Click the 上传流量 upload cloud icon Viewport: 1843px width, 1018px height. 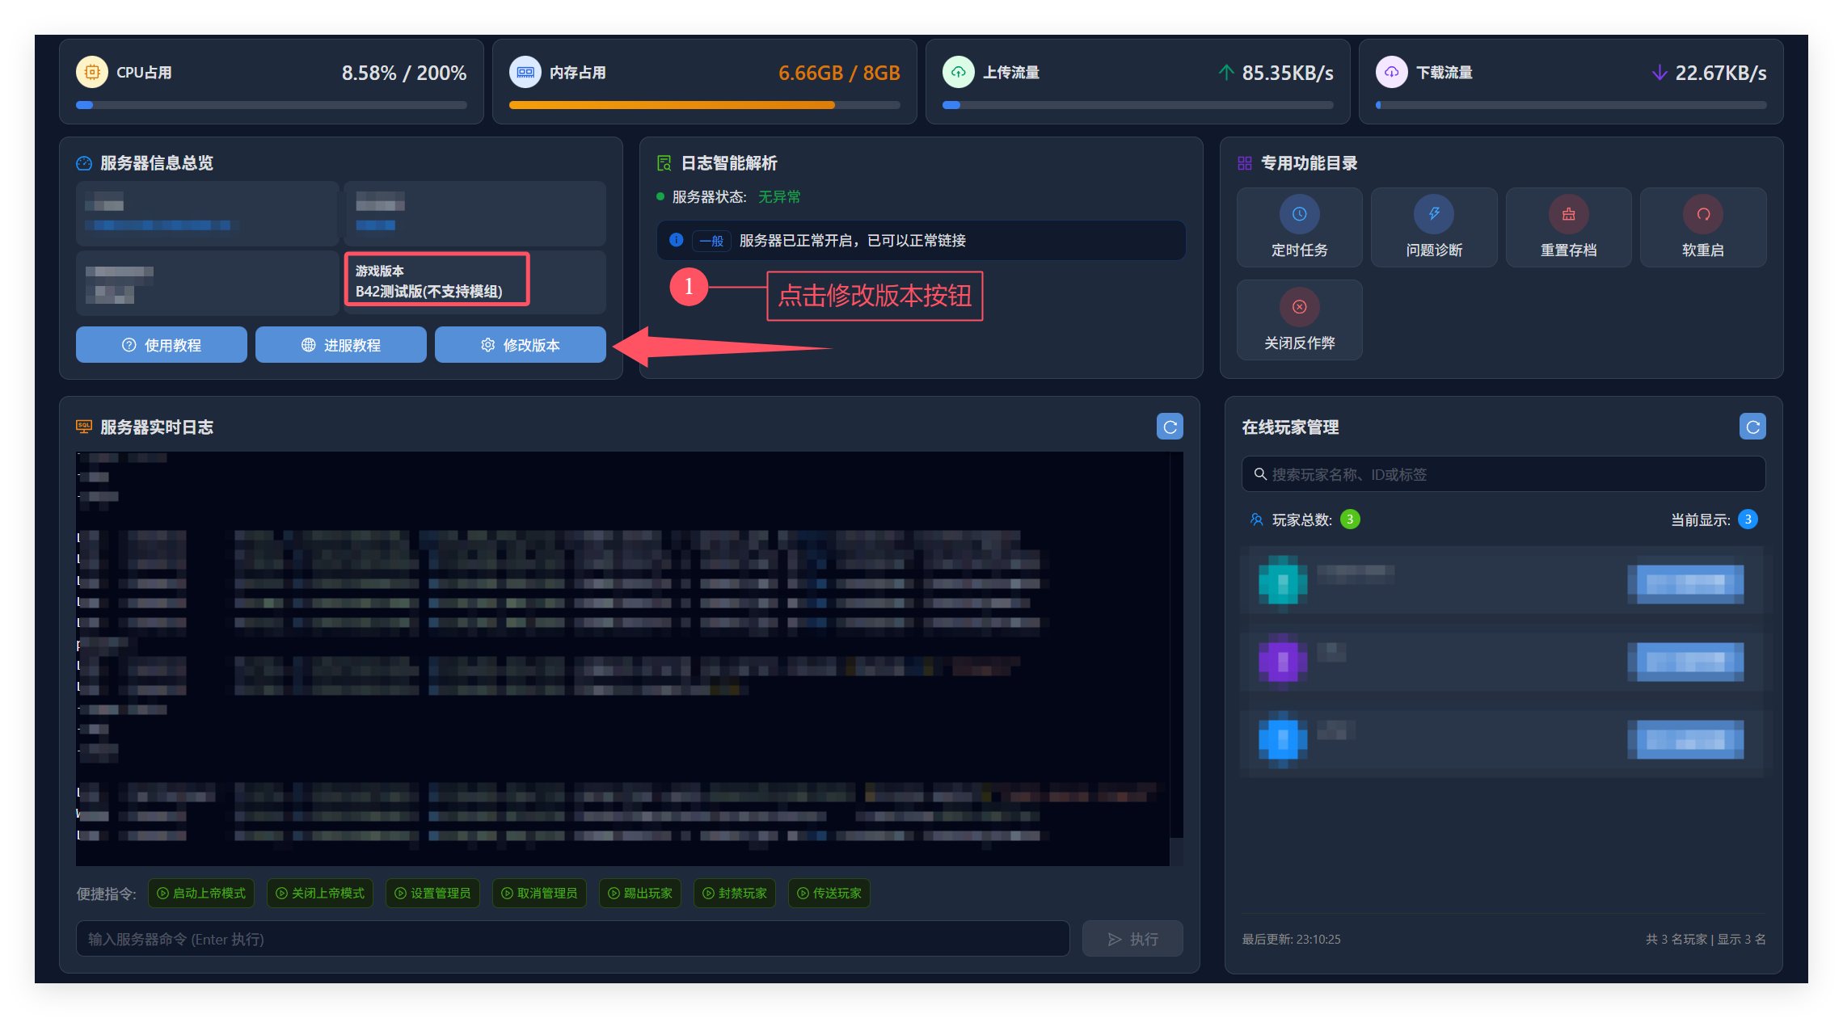(x=958, y=72)
